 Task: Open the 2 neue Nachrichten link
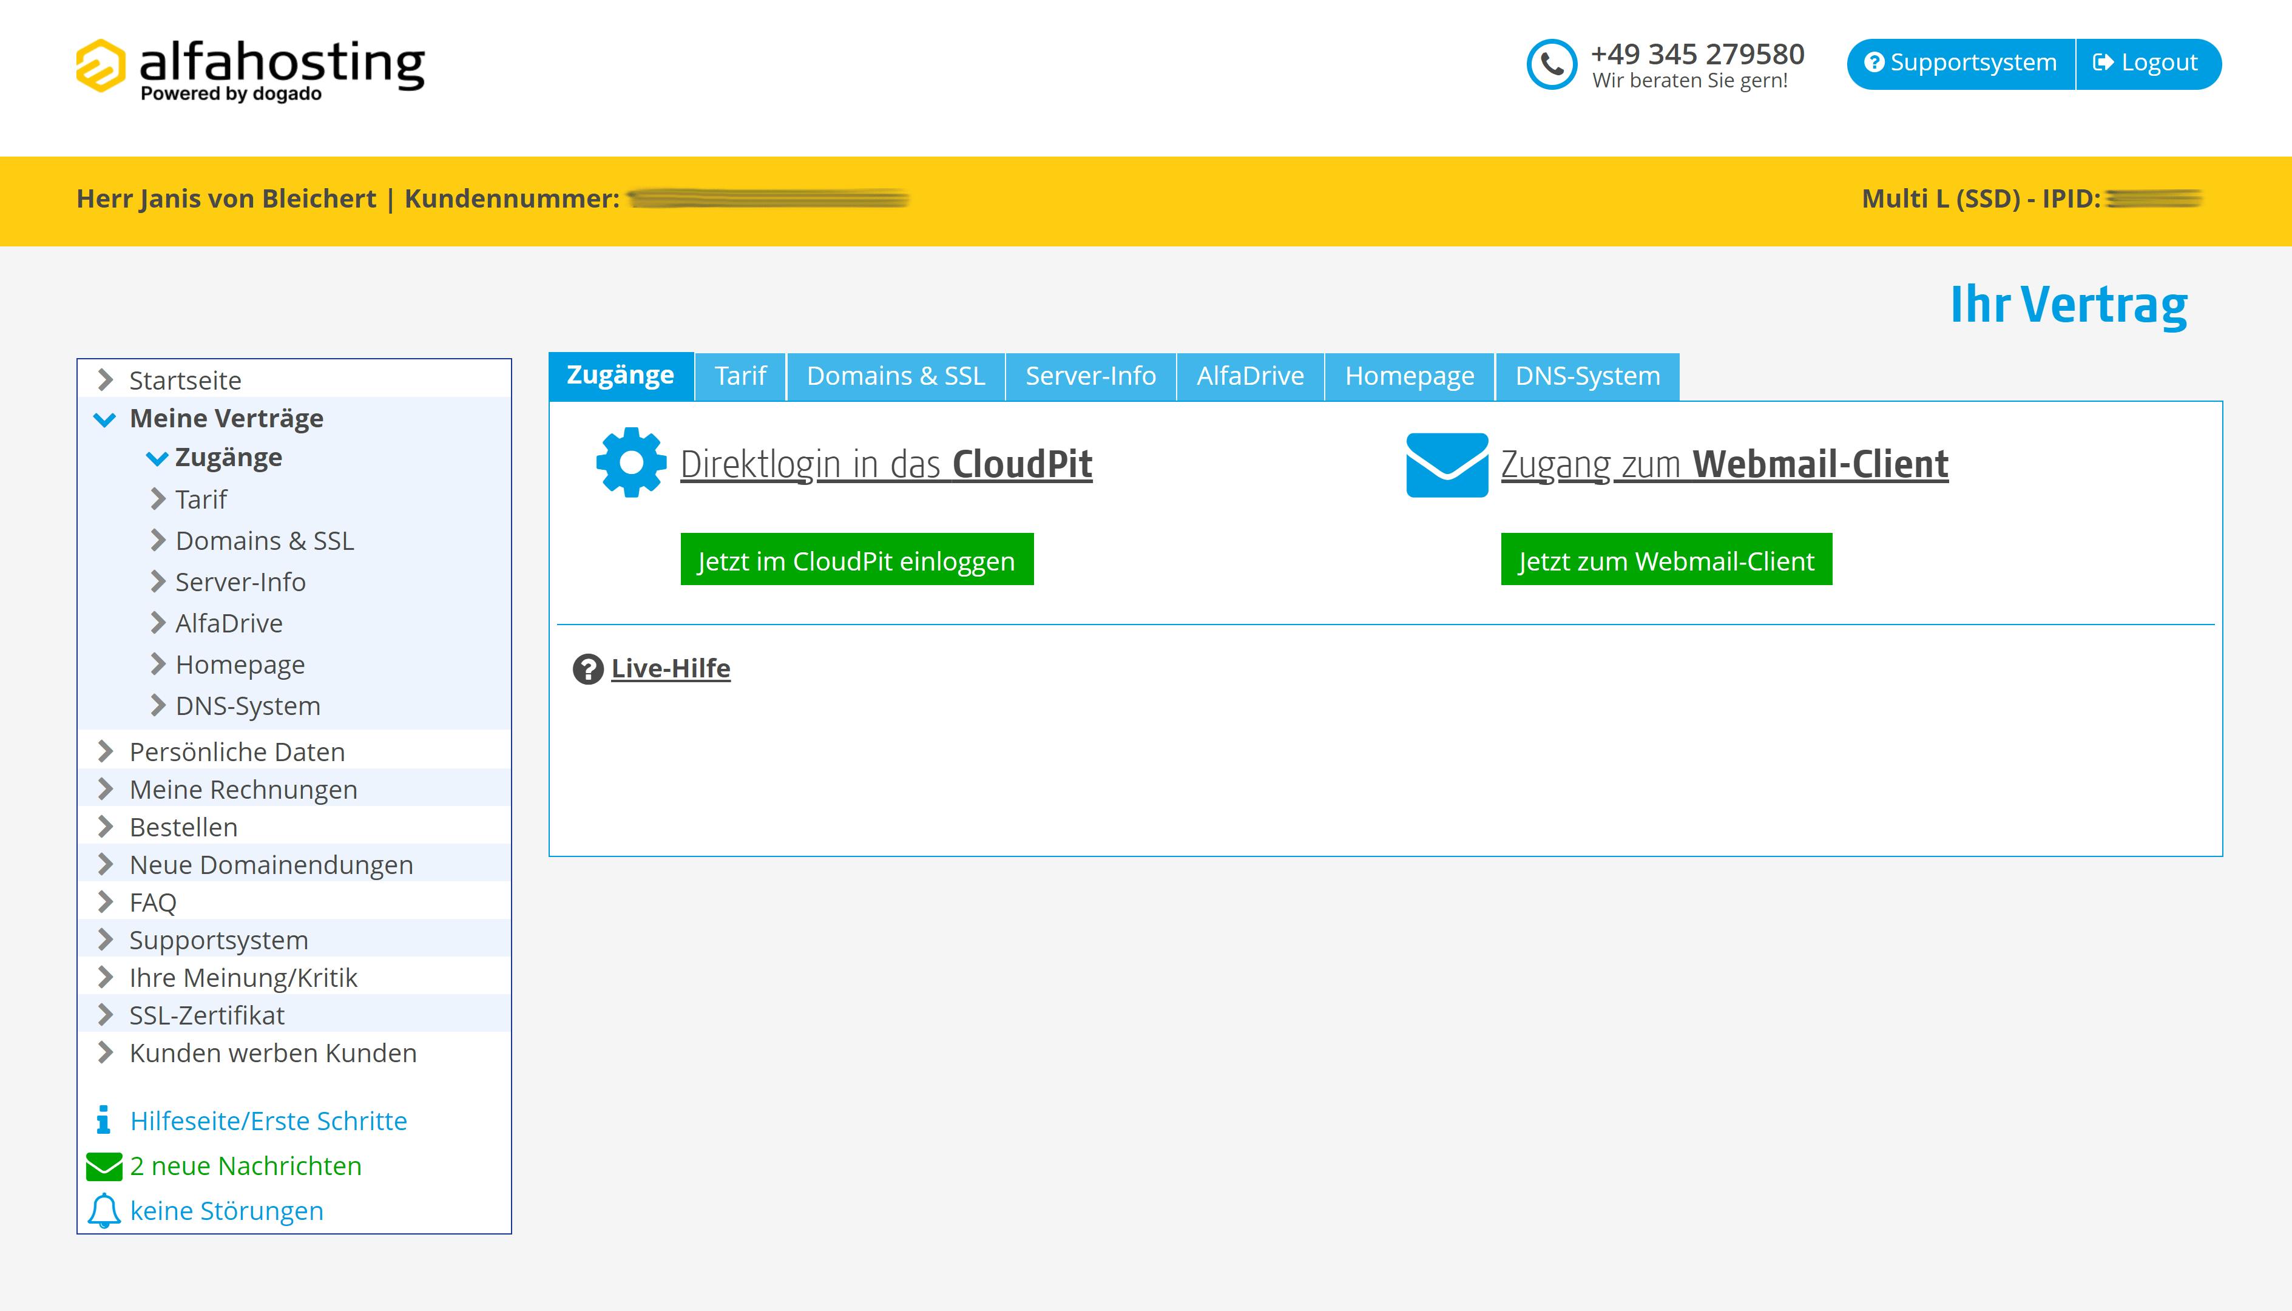click(x=245, y=1166)
